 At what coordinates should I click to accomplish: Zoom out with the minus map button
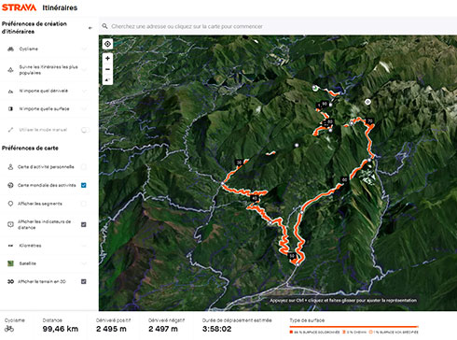pos(107,69)
